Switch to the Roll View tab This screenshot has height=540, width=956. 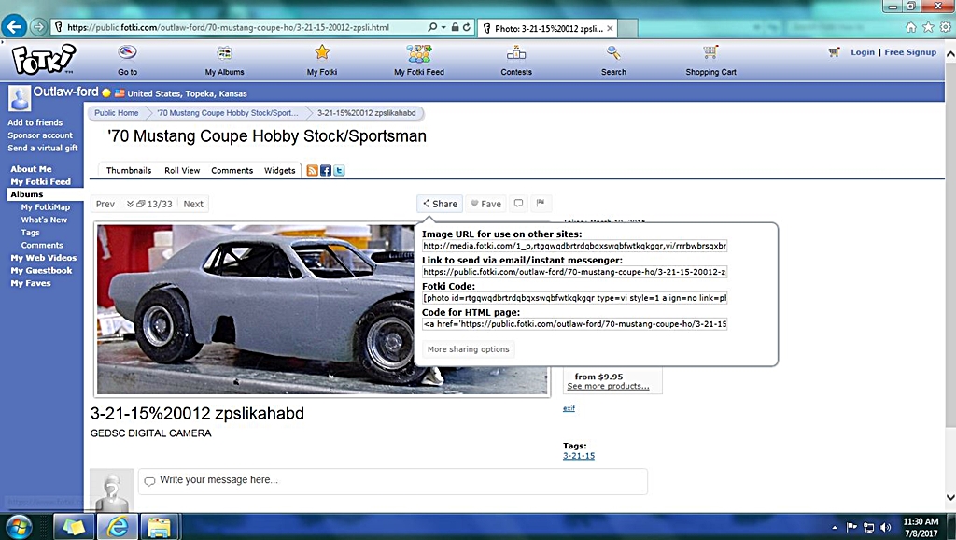pos(182,171)
